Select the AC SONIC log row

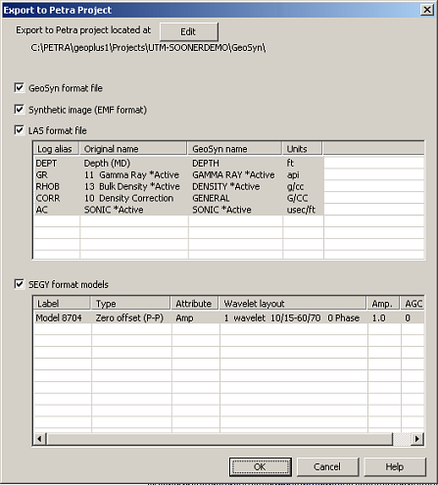tap(179, 210)
